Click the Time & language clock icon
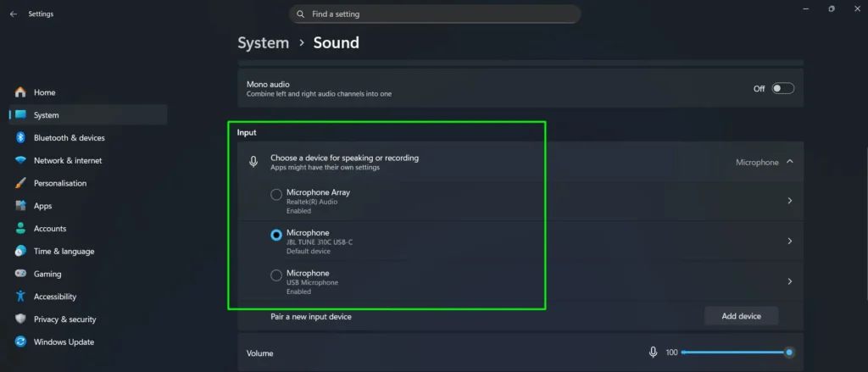The width and height of the screenshot is (868, 372). click(x=20, y=251)
